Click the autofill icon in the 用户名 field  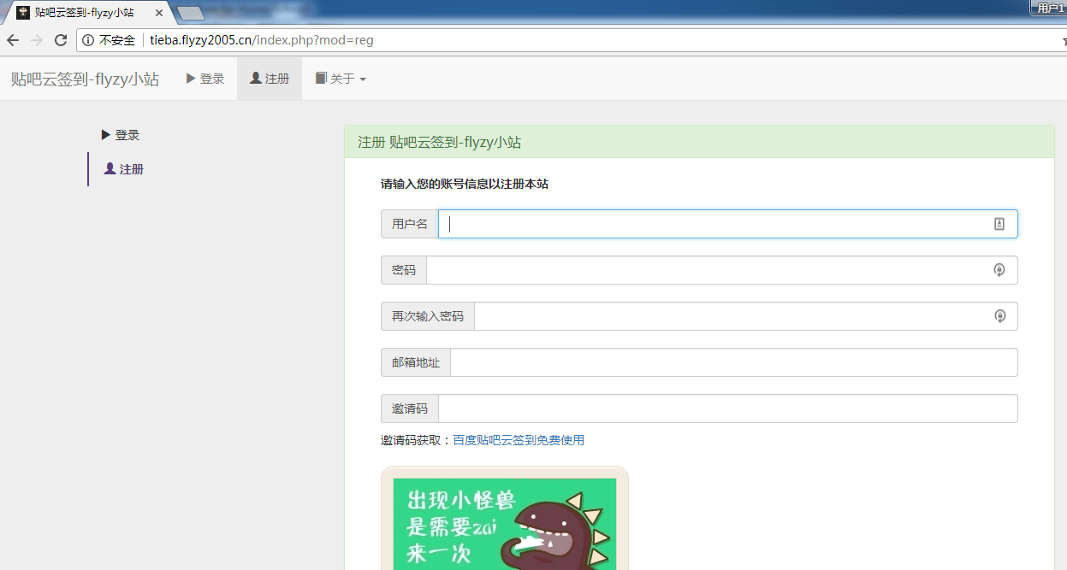click(x=999, y=224)
